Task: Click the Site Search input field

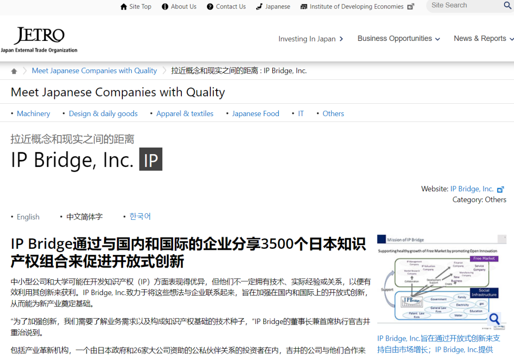Action: click(465, 6)
